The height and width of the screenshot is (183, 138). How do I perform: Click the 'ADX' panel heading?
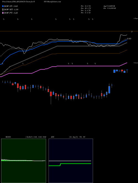pyautogui.click(x=52, y=137)
